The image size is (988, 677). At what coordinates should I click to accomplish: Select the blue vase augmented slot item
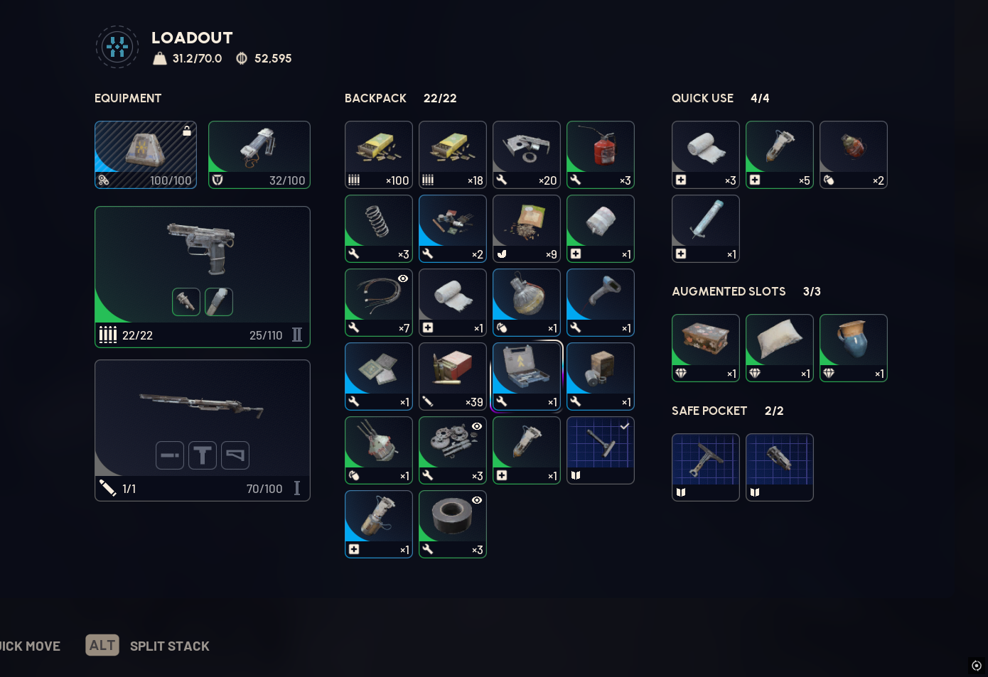854,348
